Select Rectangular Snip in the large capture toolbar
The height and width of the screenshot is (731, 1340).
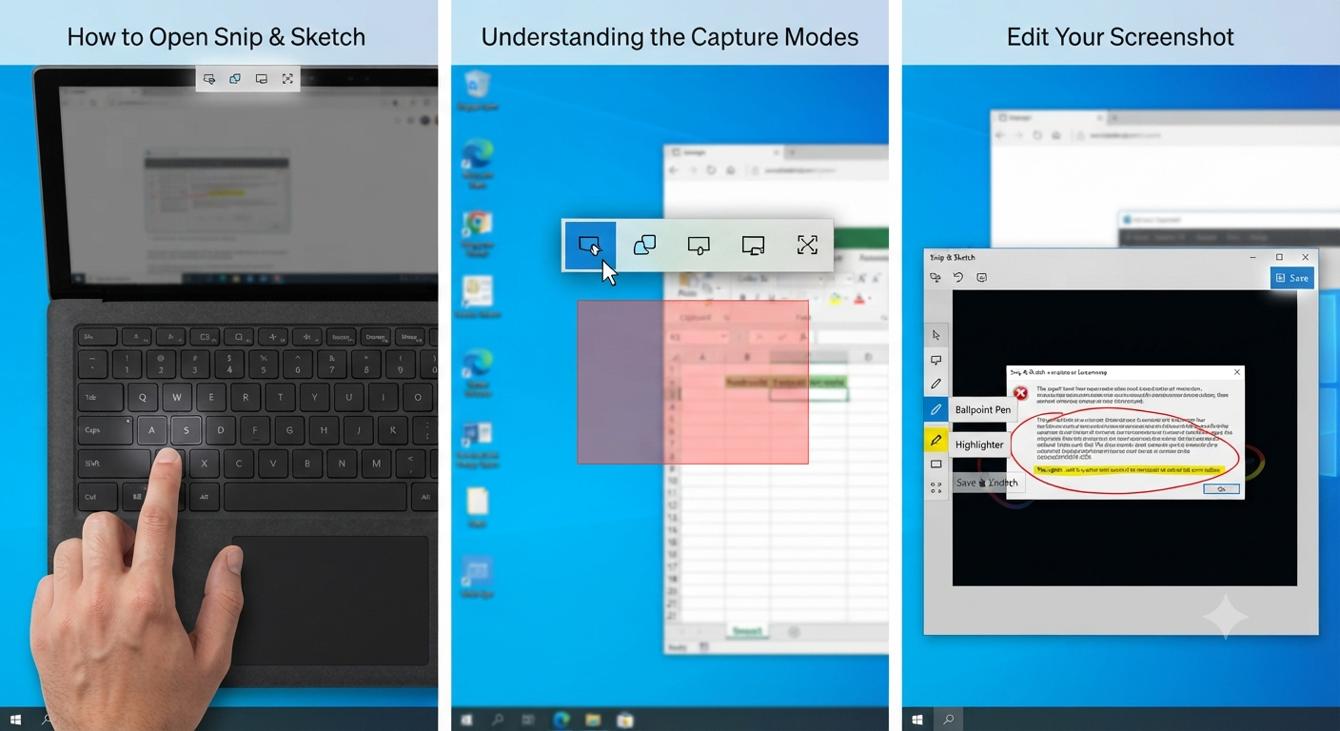590,246
